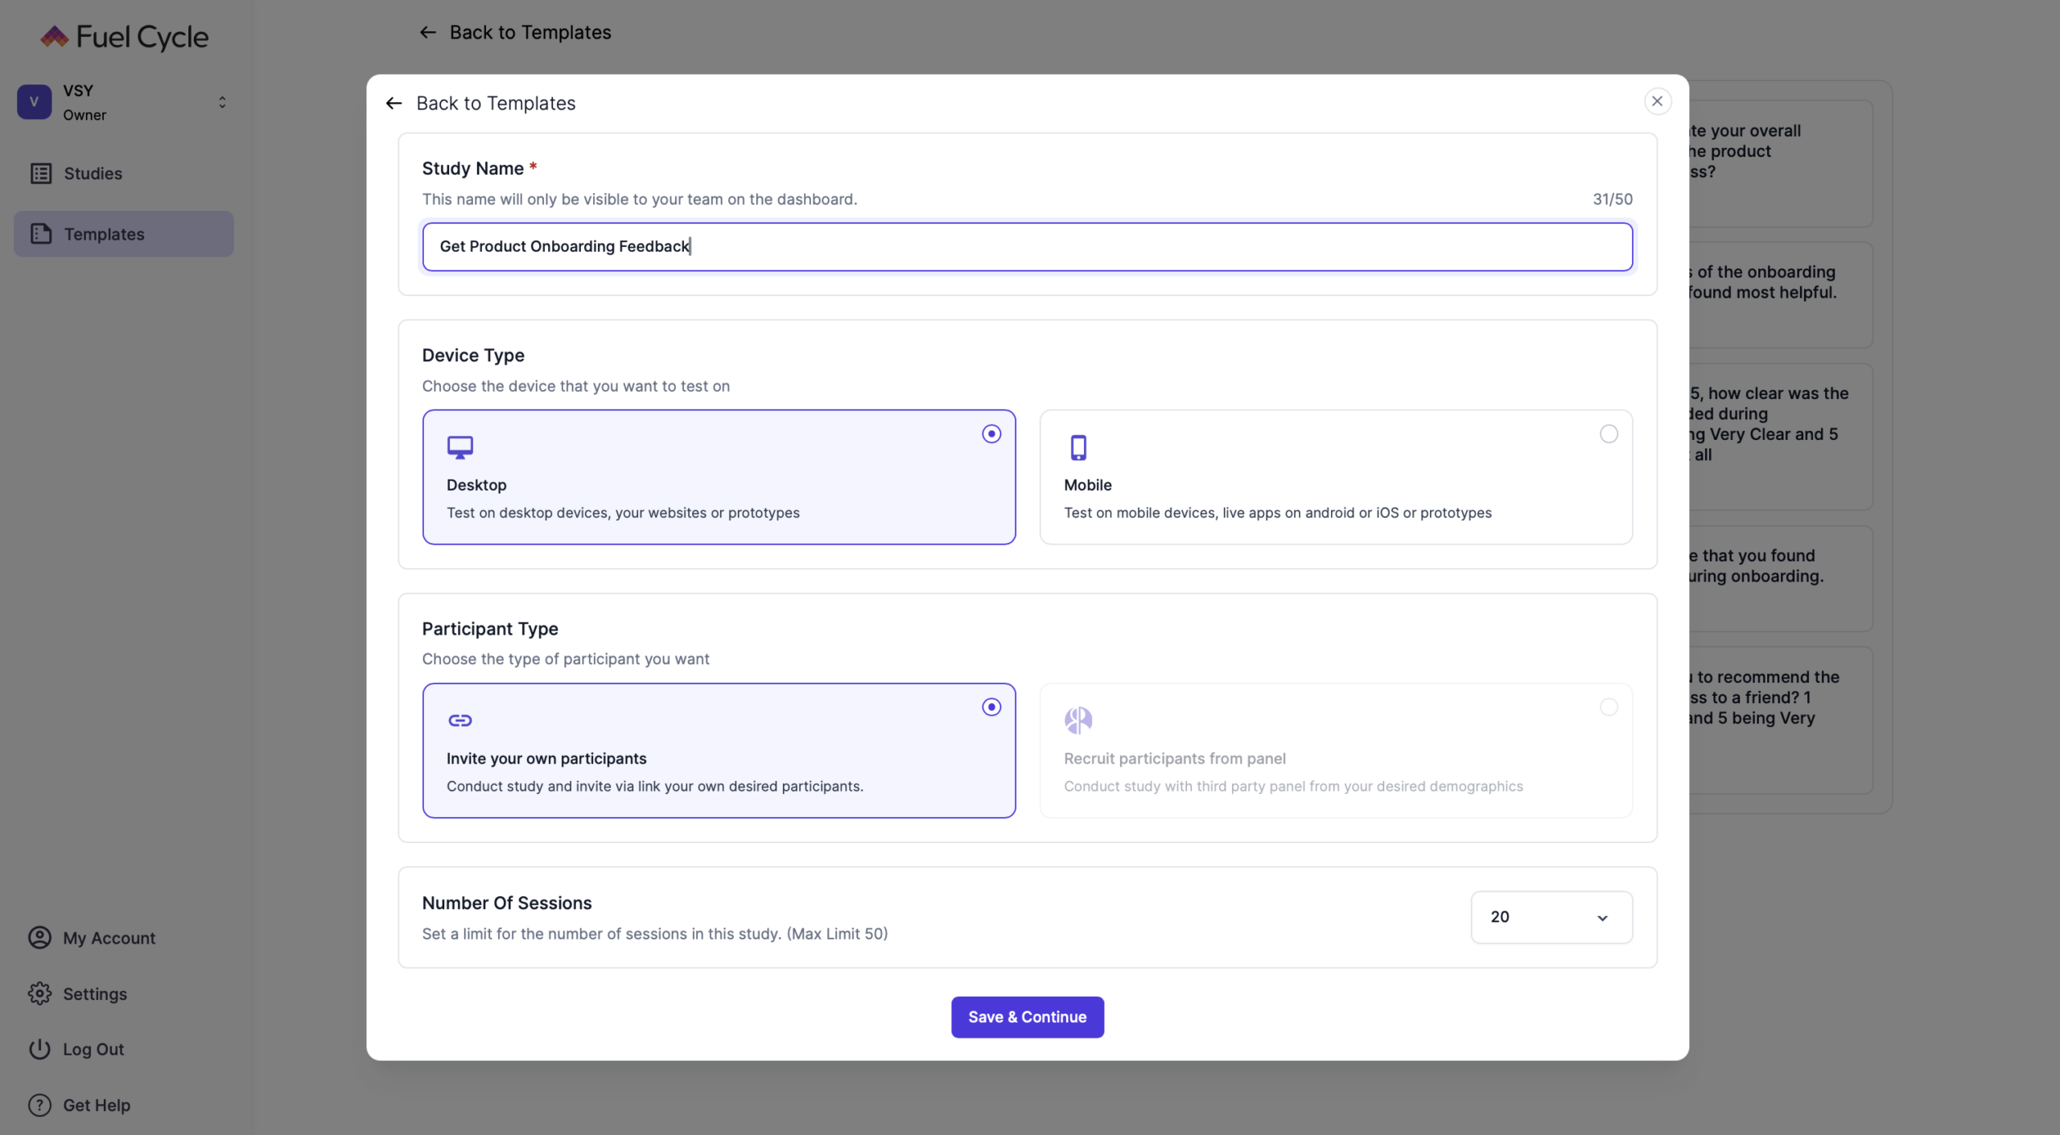Click My Account link
This screenshot has width=2060, height=1135.
[109, 938]
